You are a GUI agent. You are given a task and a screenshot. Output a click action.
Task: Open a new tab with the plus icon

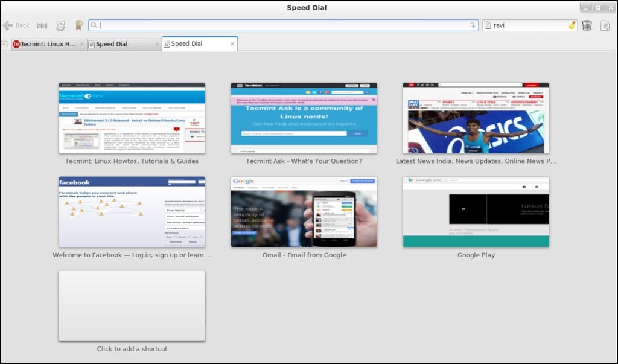[4, 44]
